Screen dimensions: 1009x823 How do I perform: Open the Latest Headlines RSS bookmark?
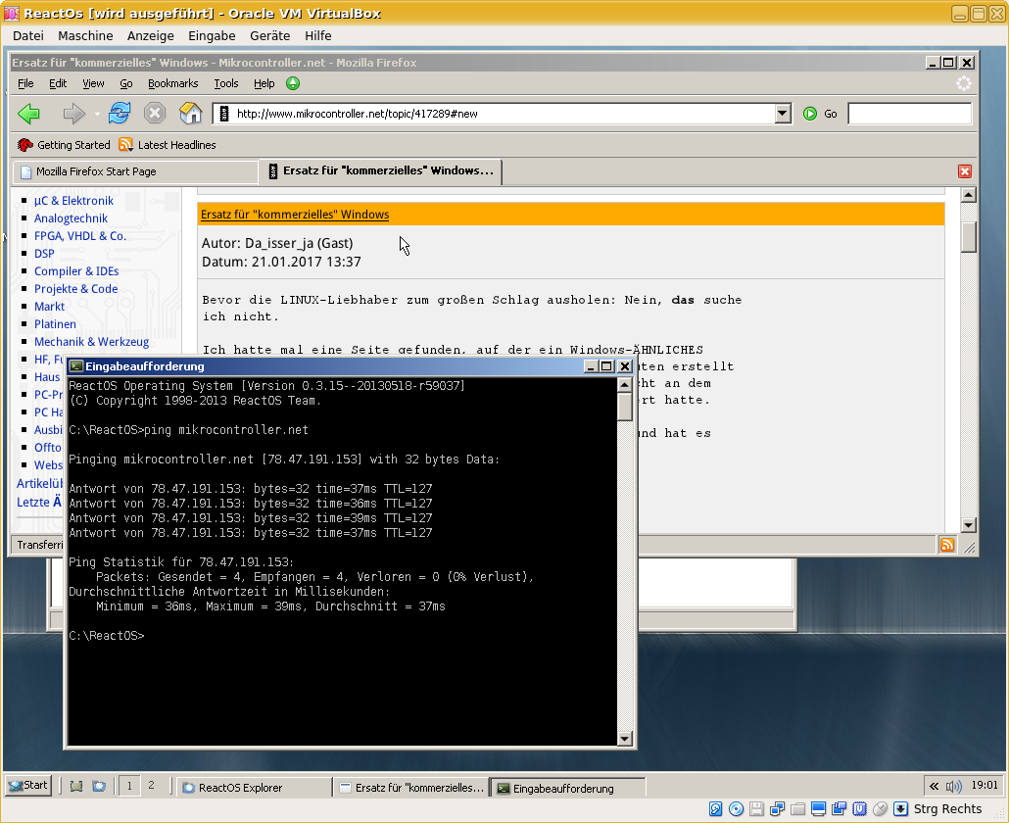pyautogui.click(x=168, y=145)
